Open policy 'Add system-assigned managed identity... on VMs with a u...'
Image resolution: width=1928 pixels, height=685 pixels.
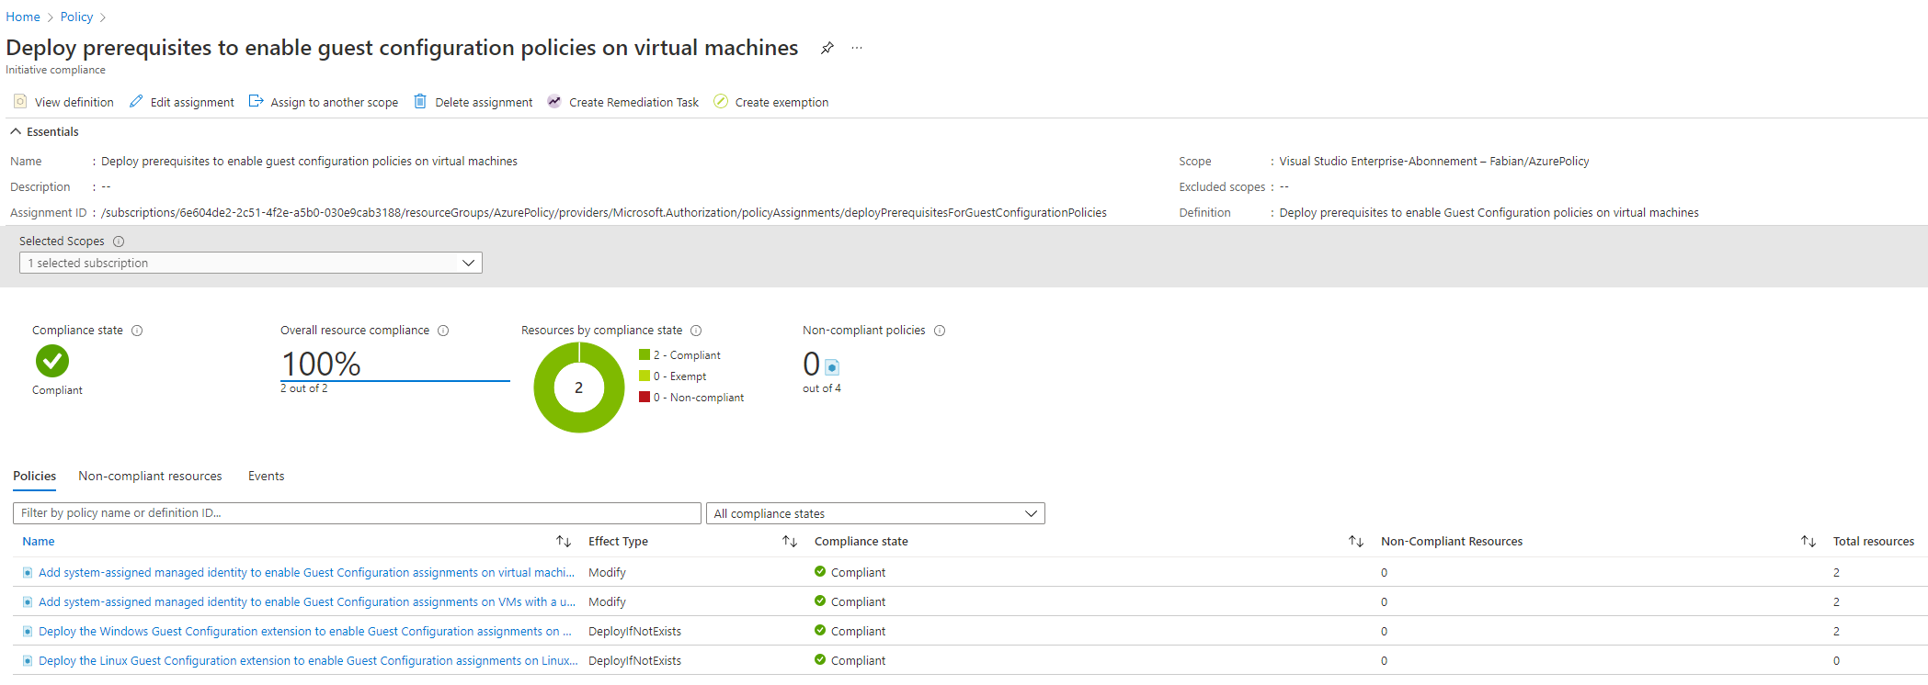pyautogui.click(x=307, y=602)
